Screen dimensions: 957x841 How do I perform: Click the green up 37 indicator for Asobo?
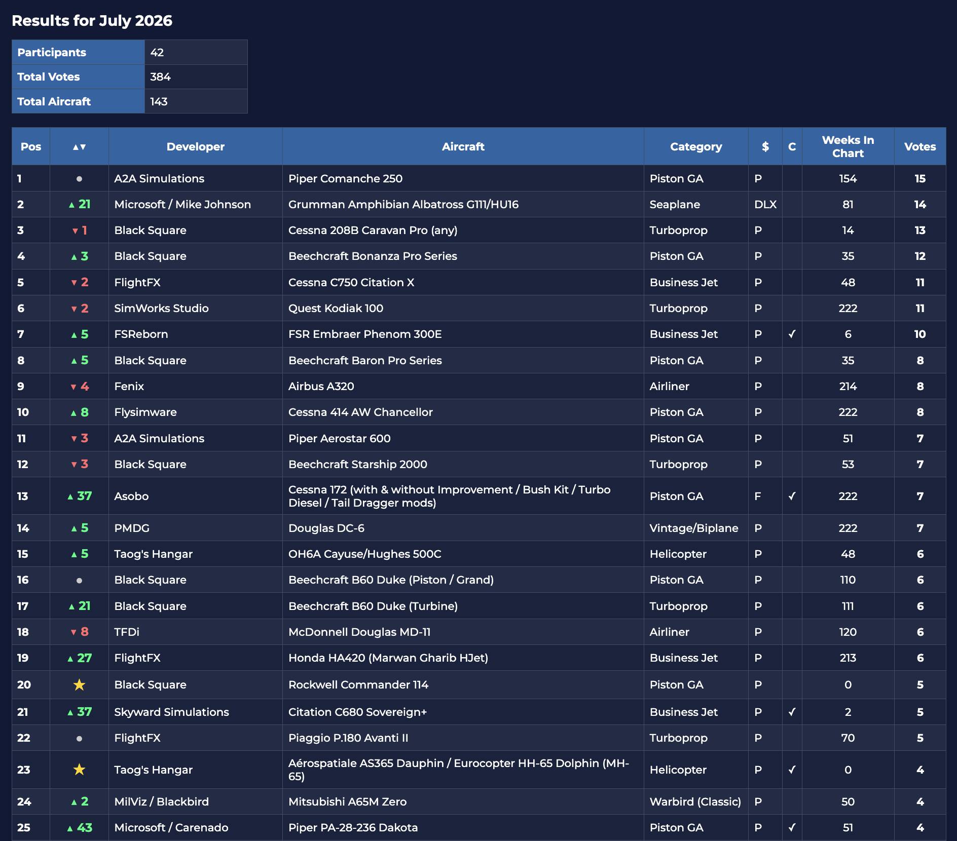(79, 496)
